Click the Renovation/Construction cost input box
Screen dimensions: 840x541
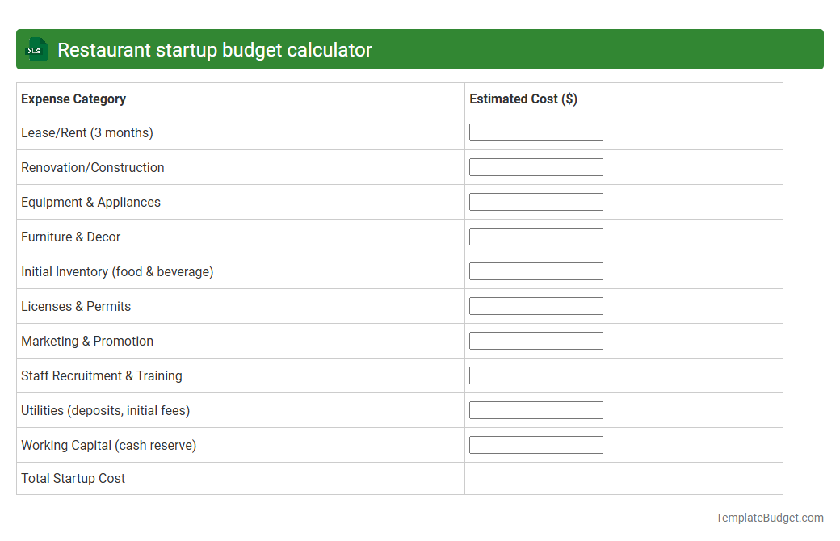click(535, 166)
